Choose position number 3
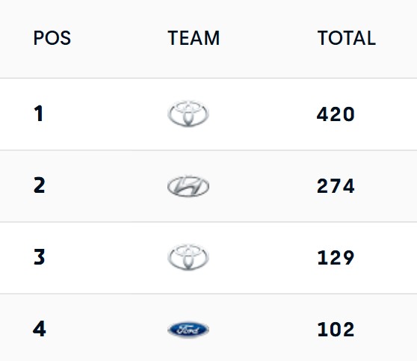417x361 pixels. click(x=40, y=257)
